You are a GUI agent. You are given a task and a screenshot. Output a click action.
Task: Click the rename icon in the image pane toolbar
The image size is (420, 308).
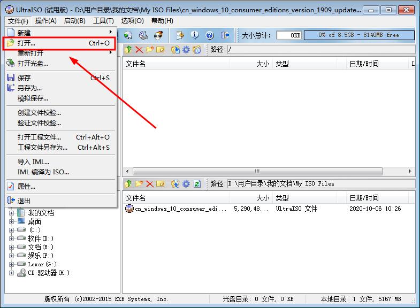coord(160,50)
